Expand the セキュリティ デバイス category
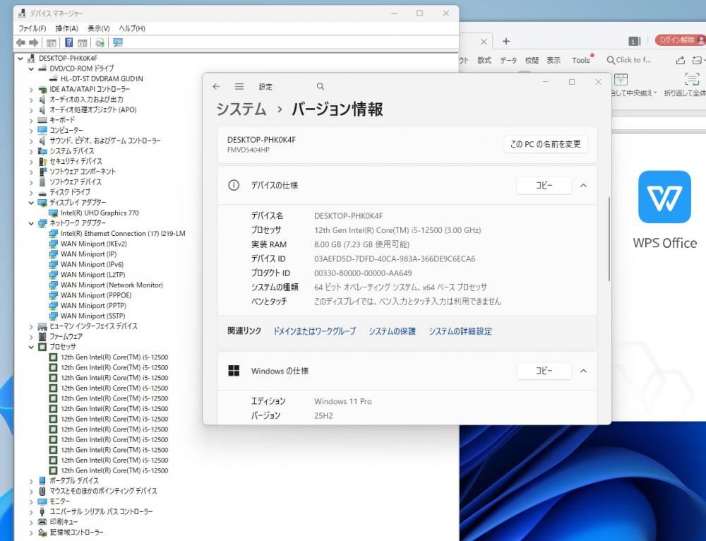 (x=31, y=161)
